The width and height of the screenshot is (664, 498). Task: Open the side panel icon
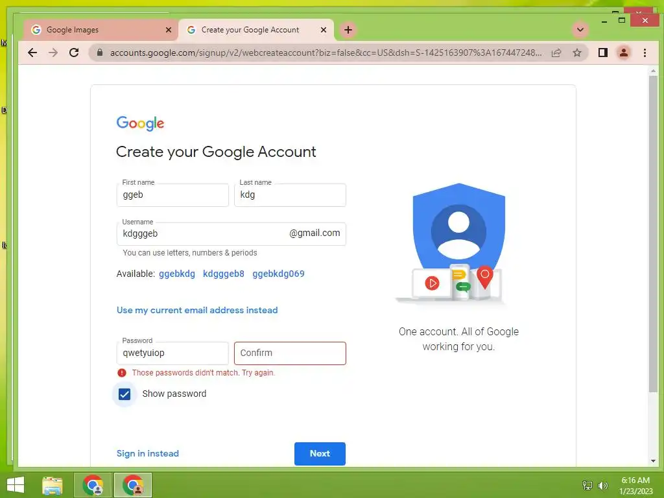603,53
